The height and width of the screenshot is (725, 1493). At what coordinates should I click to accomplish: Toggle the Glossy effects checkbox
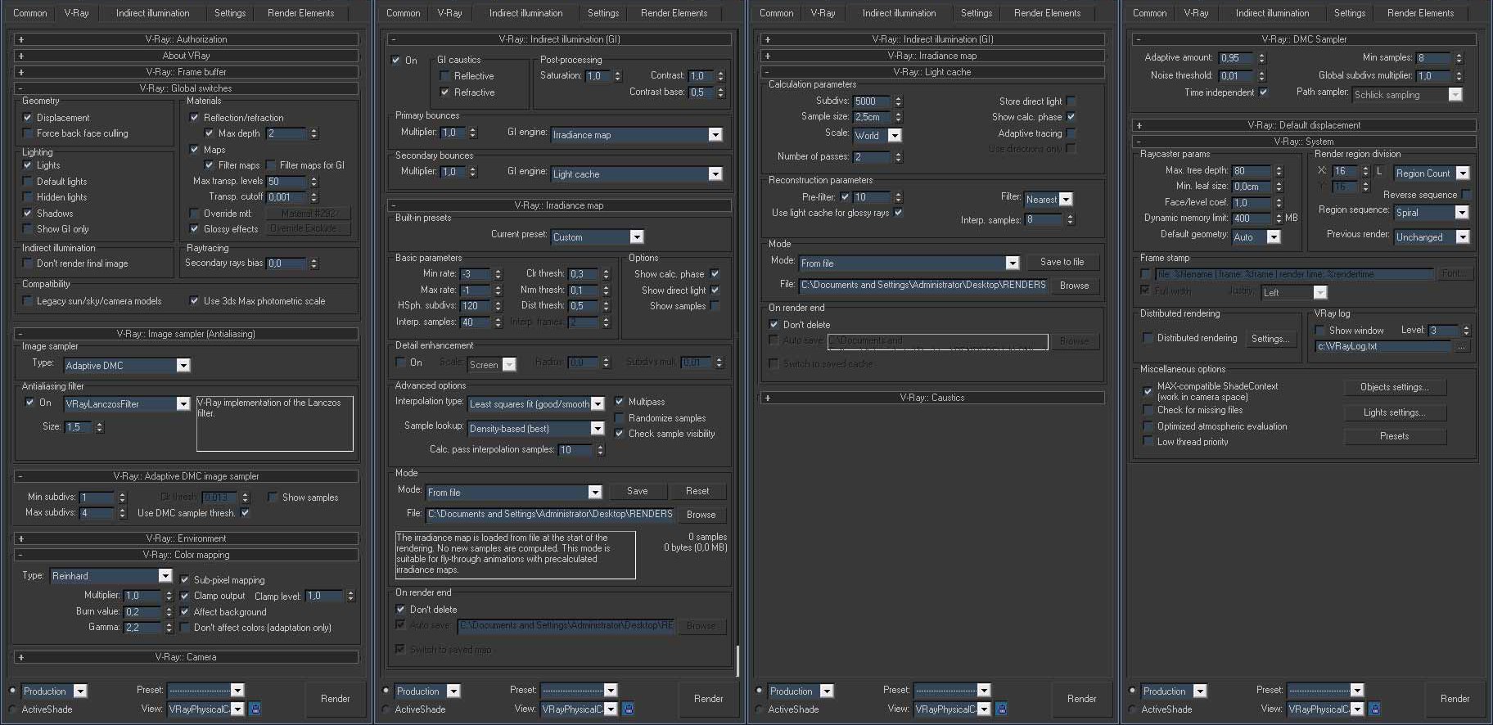click(x=195, y=229)
